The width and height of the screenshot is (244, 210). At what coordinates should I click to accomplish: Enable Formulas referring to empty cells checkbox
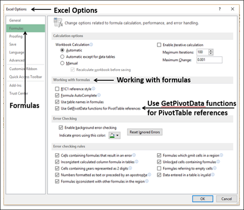pyautogui.click(x=159, y=168)
